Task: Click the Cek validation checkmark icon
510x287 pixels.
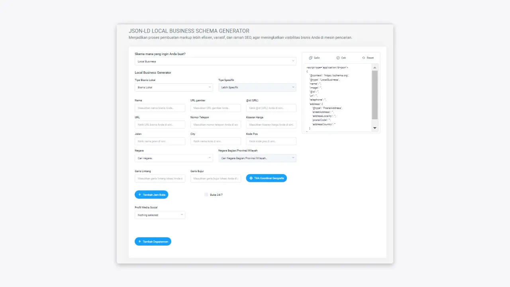Action: click(337, 58)
